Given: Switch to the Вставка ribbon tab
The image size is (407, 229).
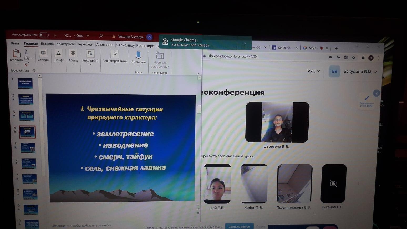Looking at the screenshot, I should coord(47,44).
